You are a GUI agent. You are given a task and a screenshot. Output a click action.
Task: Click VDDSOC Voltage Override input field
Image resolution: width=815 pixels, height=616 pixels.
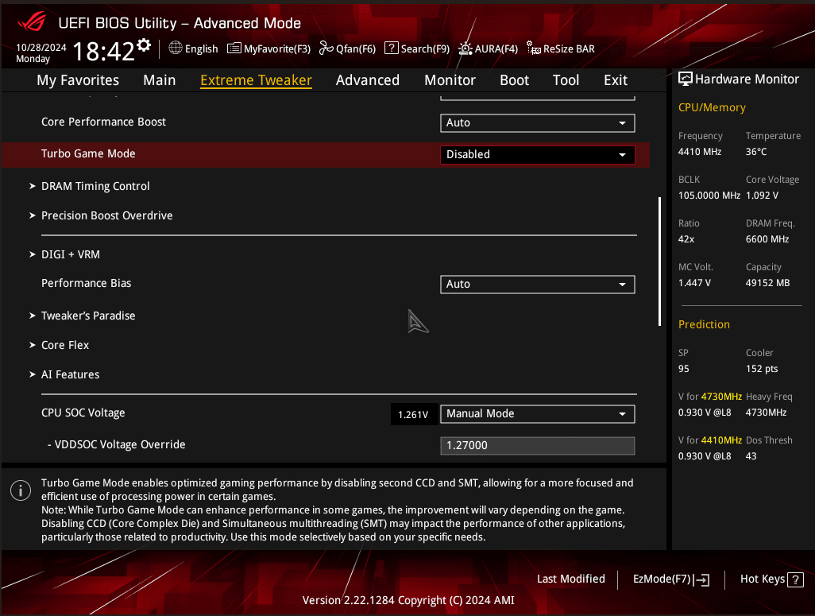click(x=538, y=445)
